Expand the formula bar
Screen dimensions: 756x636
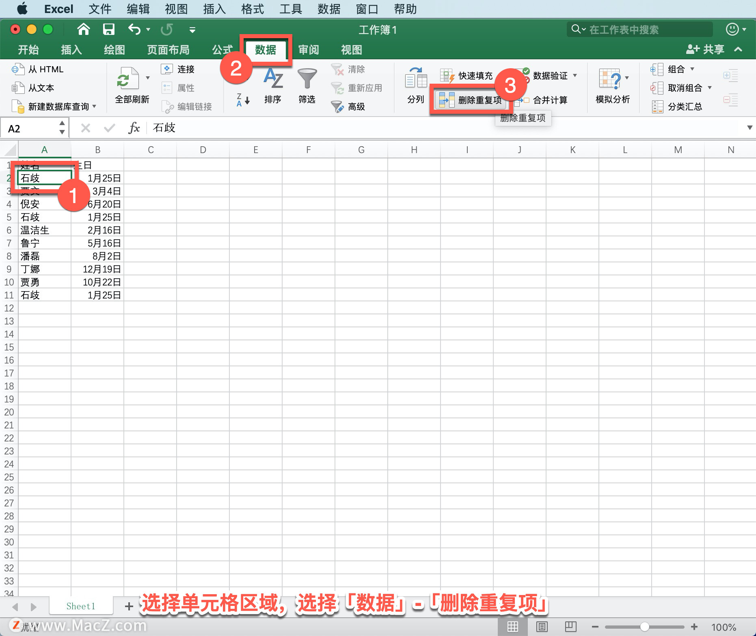pyautogui.click(x=750, y=128)
